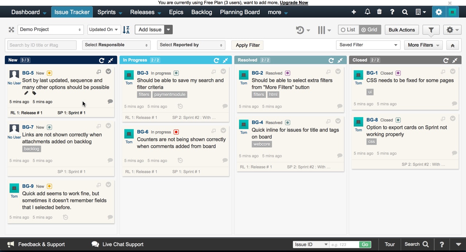Click the top bar help question mark

(x=392, y=12)
